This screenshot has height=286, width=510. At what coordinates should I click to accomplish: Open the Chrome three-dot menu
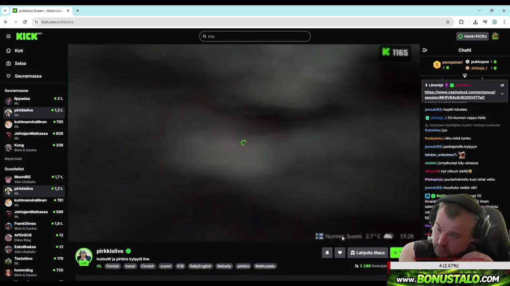[x=504, y=22]
